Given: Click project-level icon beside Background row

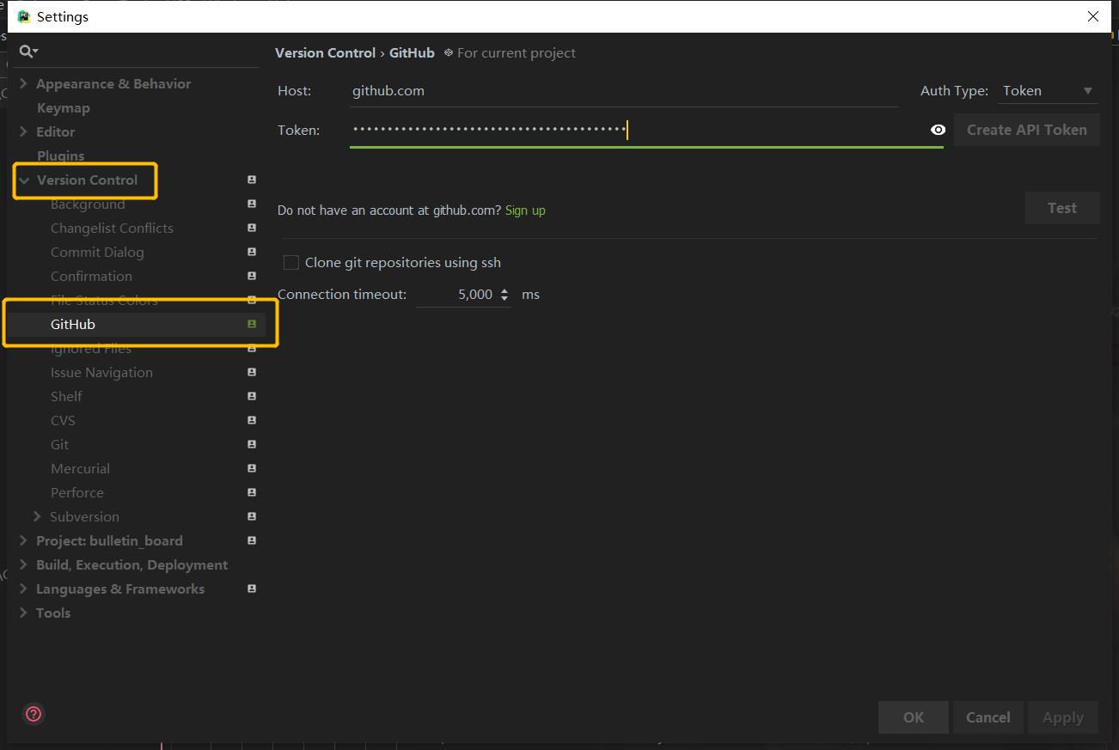Looking at the screenshot, I should (252, 204).
